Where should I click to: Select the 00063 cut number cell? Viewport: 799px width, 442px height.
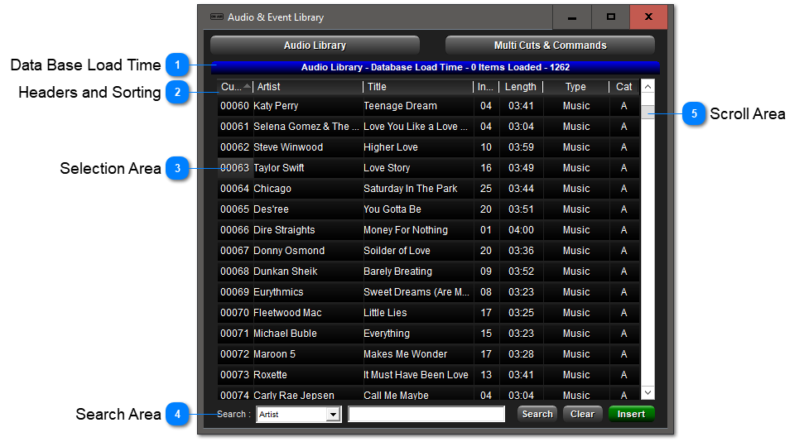pyautogui.click(x=235, y=168)
